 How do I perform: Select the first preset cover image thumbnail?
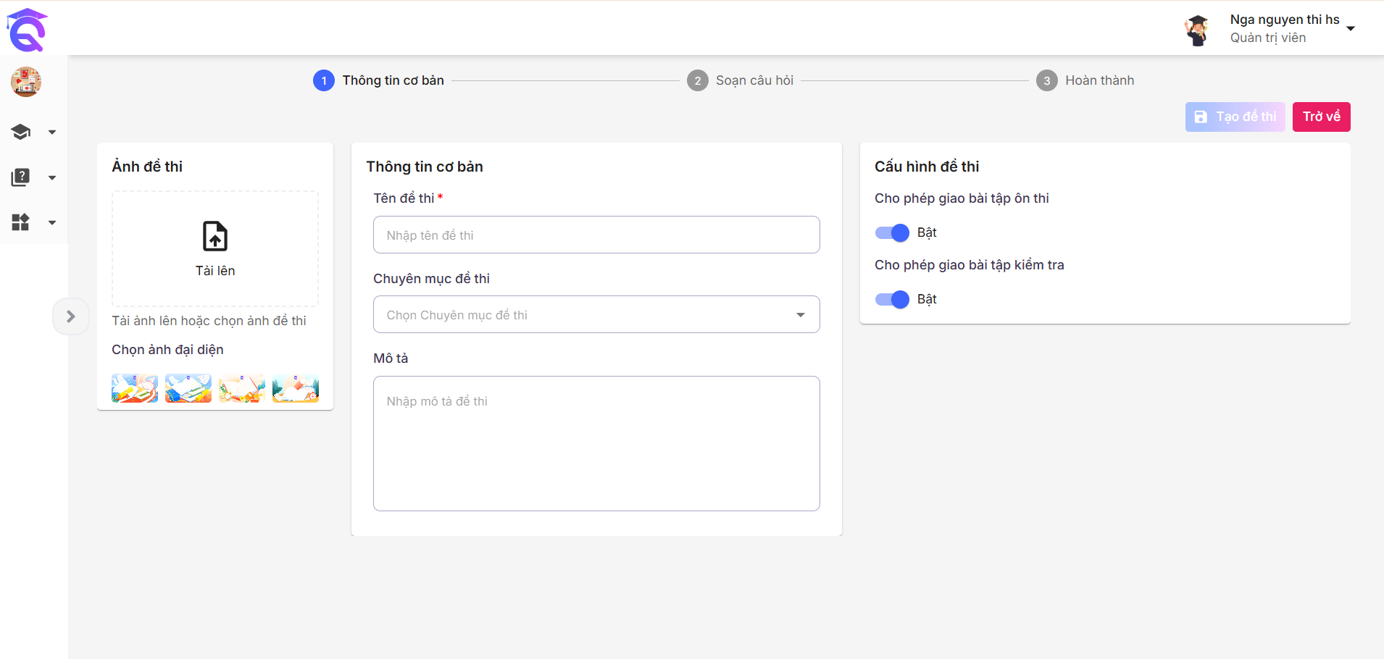point(135,388)
